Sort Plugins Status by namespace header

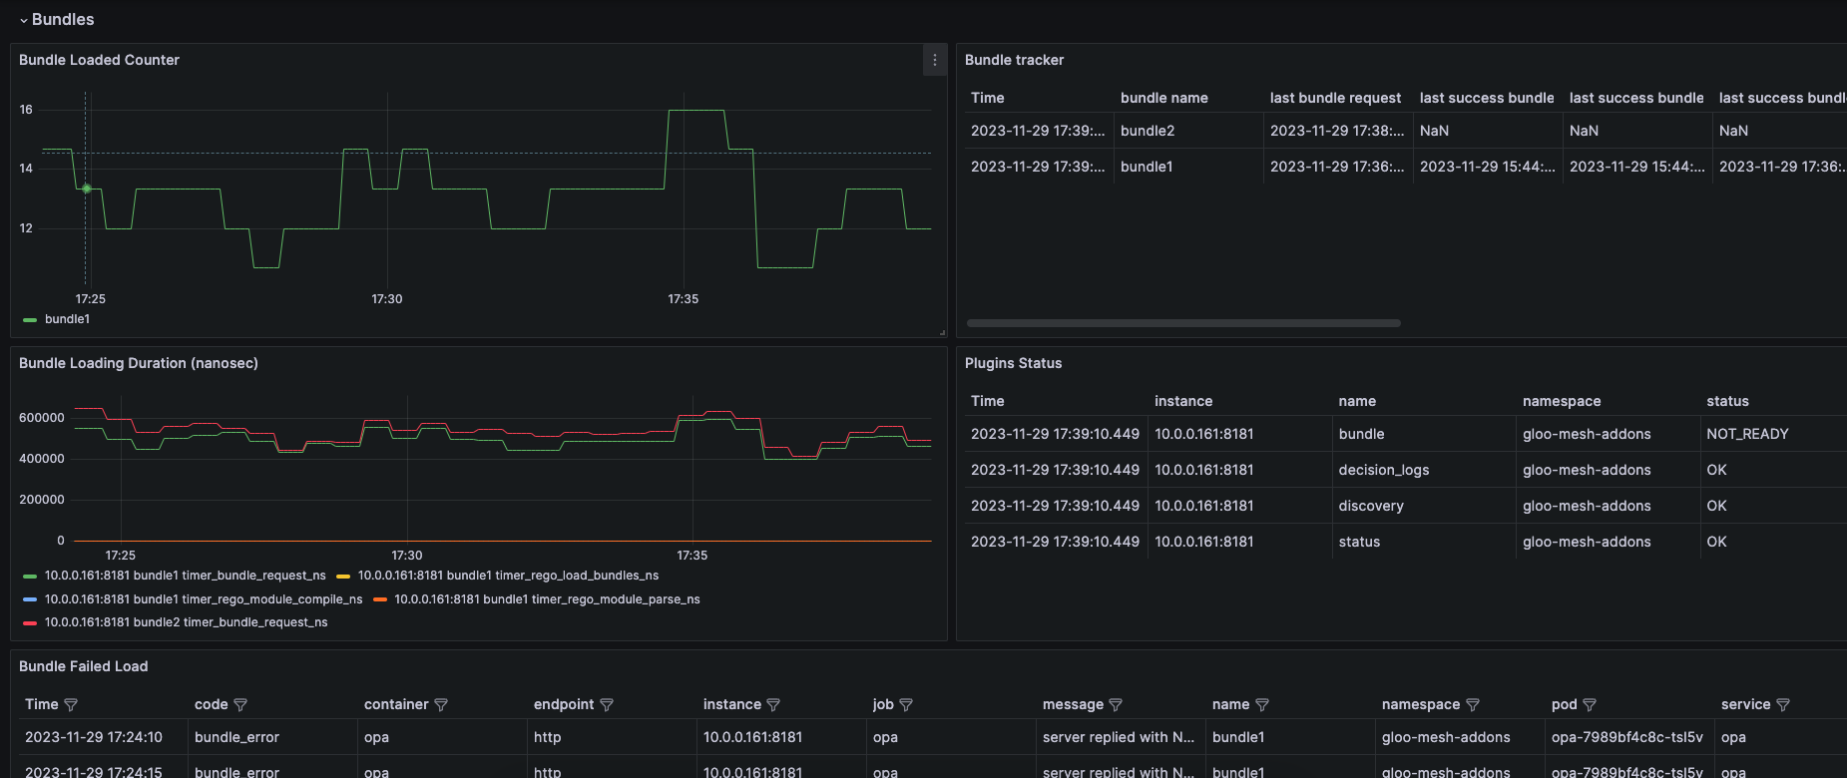tap(1562, 401)
